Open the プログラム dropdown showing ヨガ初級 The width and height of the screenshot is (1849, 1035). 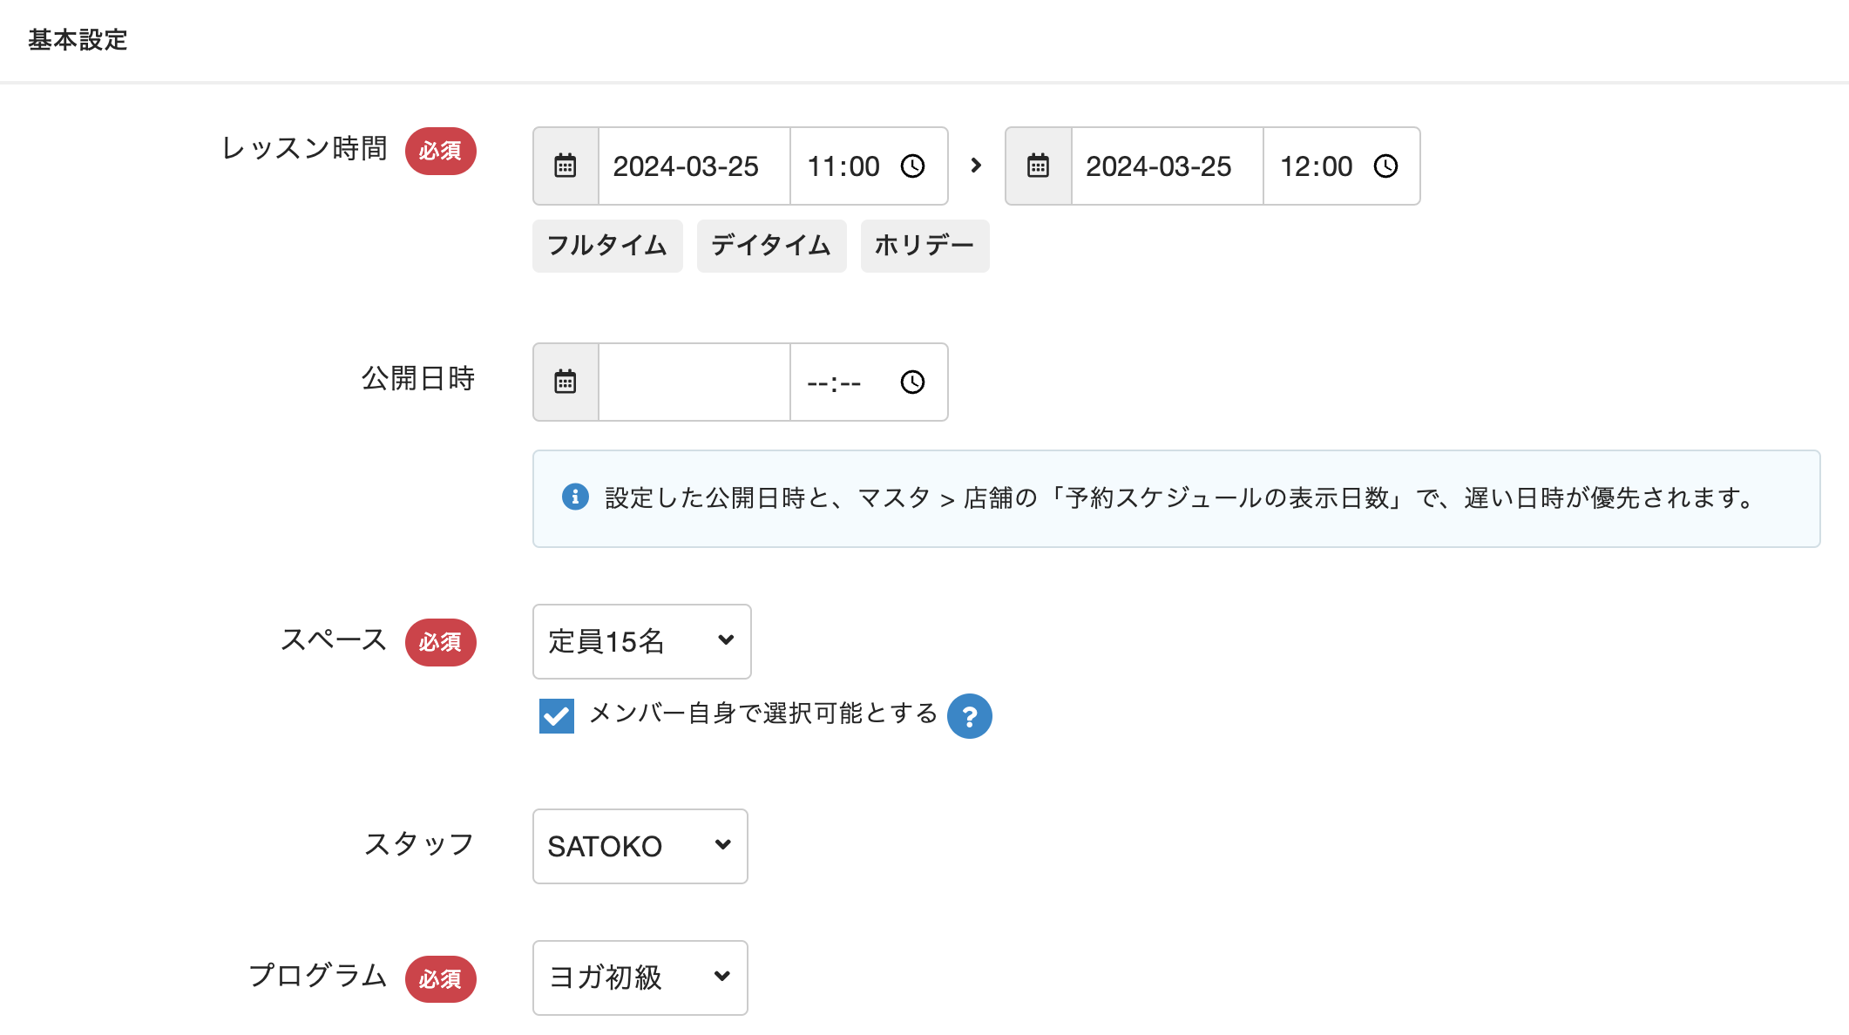(640, 977)
